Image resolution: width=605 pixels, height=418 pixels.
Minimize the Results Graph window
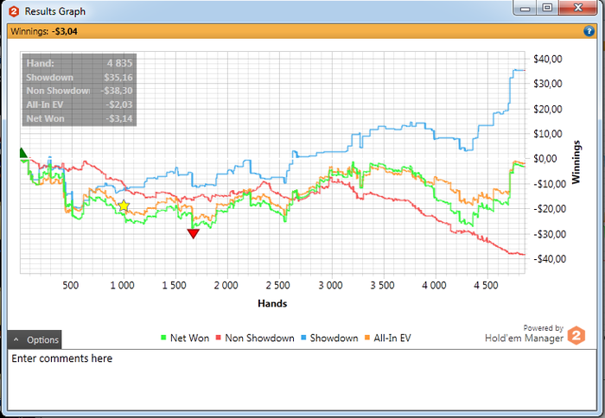[x=525, y=8]
